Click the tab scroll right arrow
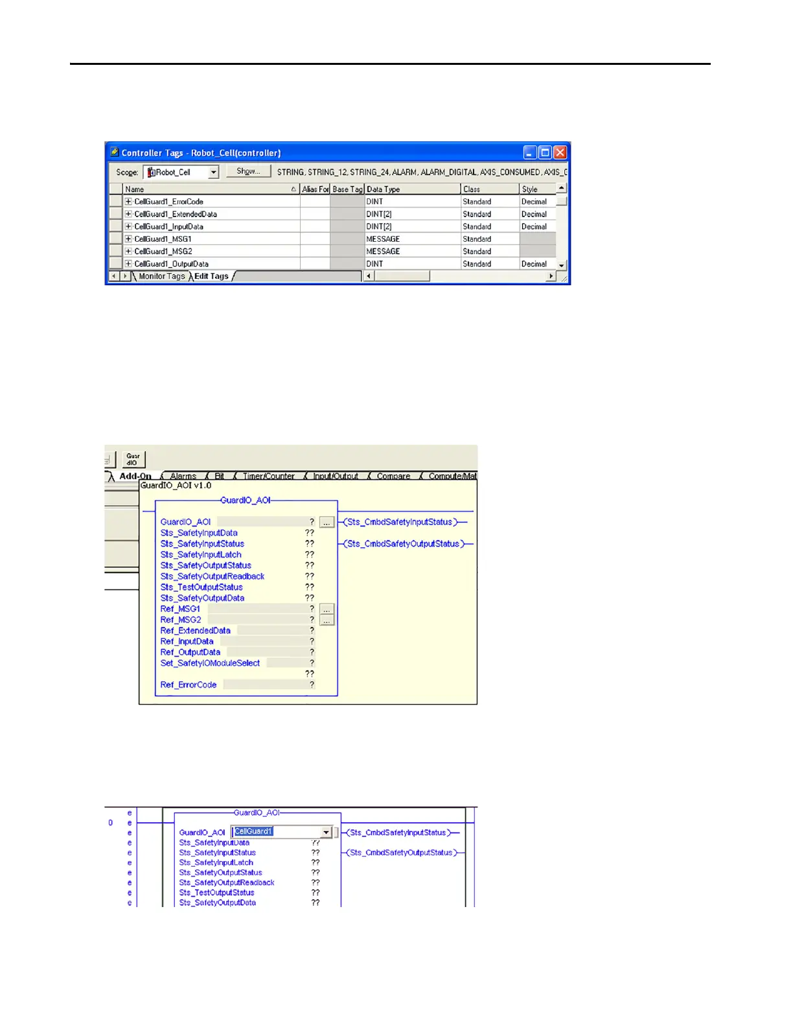793x1027 pixels. [x=125, y=276]
